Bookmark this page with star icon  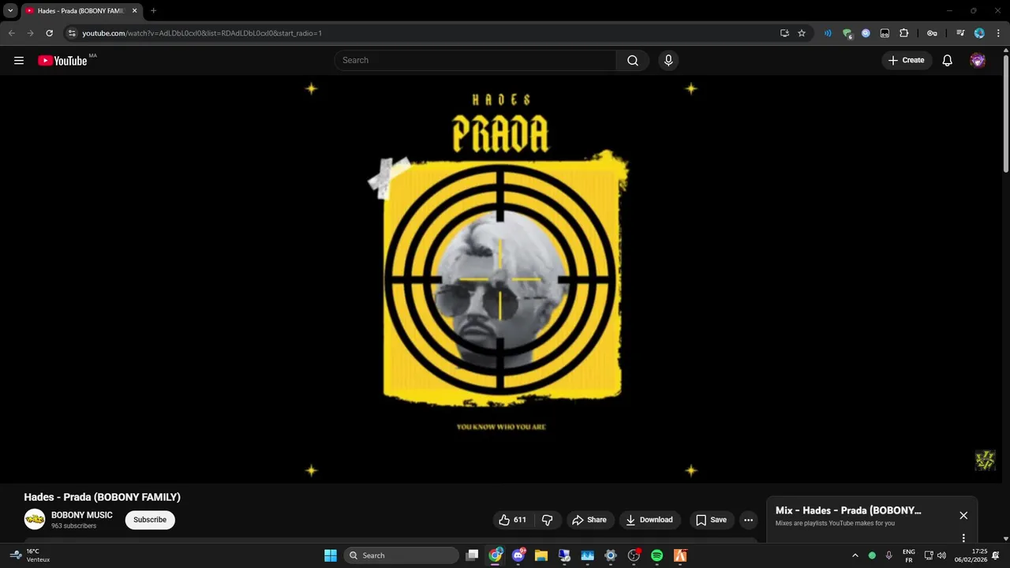[802, 33]
